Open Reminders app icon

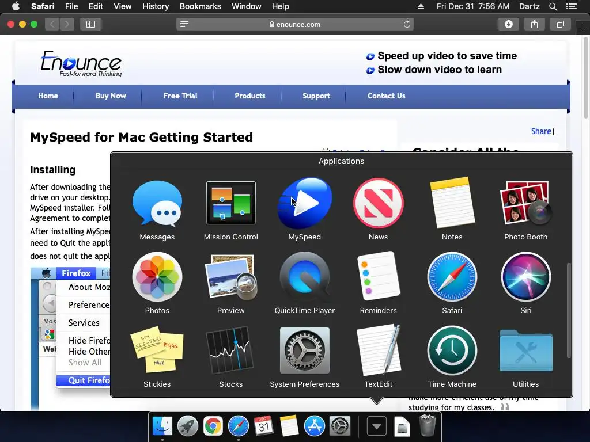378,277
